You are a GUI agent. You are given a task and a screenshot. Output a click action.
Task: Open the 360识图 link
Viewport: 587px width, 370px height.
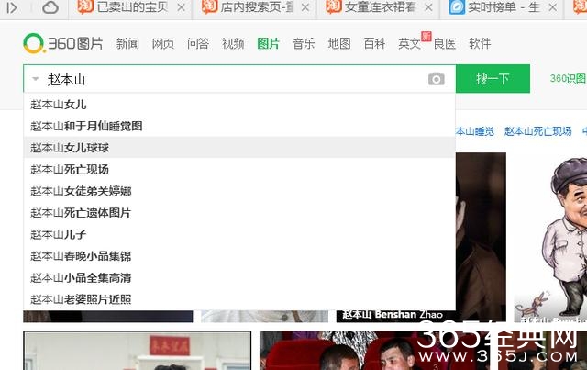(568, 80)
